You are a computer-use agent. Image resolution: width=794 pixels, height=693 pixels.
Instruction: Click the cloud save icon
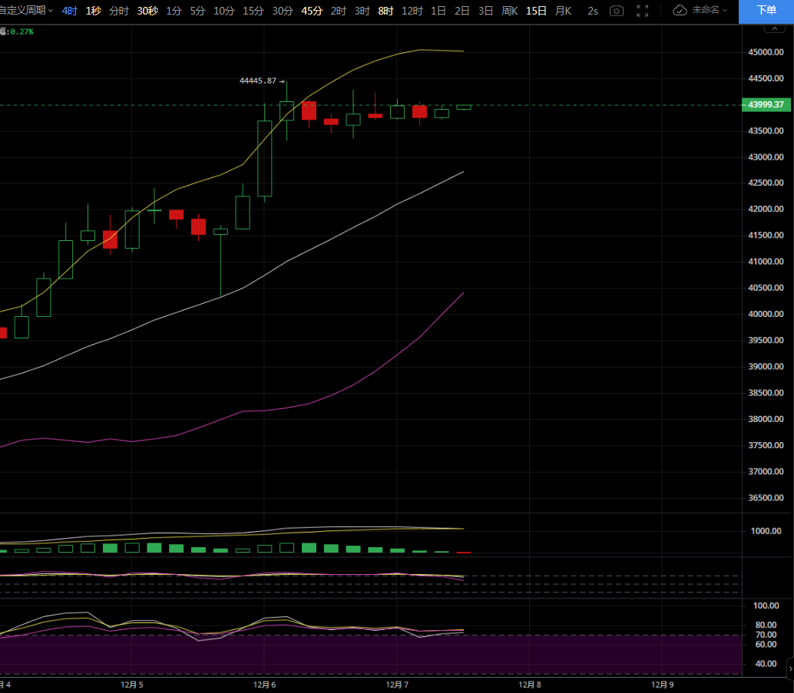point(680,11)
